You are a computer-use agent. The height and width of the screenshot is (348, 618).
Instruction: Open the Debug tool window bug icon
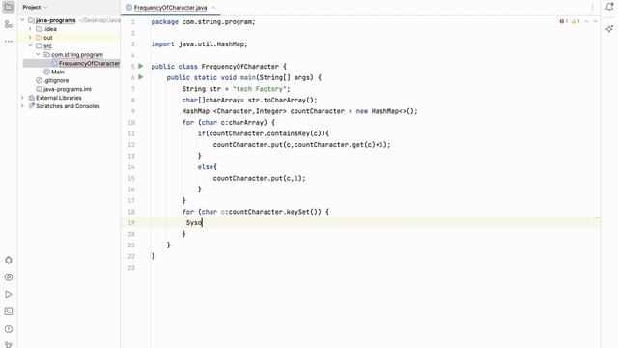click(x=9, y=260)
